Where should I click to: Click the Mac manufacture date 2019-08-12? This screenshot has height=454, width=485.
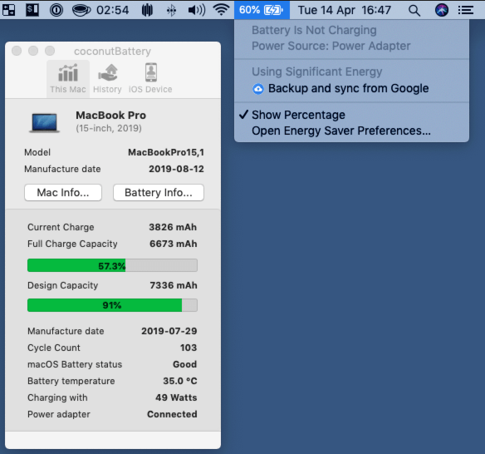coord(176,169)
